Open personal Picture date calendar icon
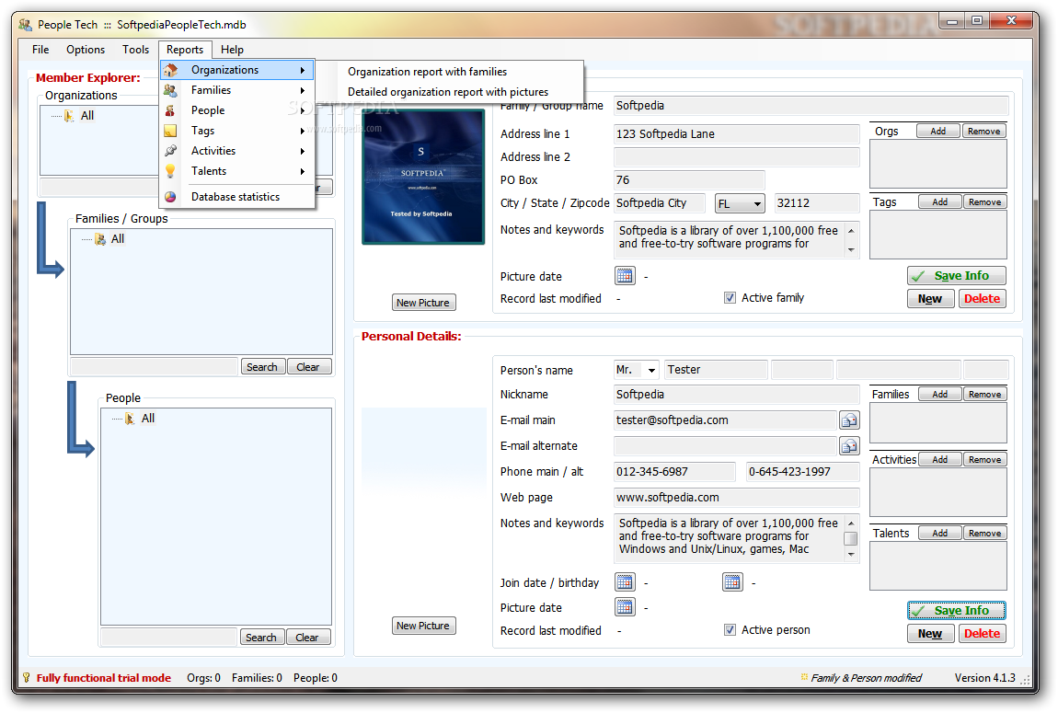The image size is (1058, 713). pos(625,606)
